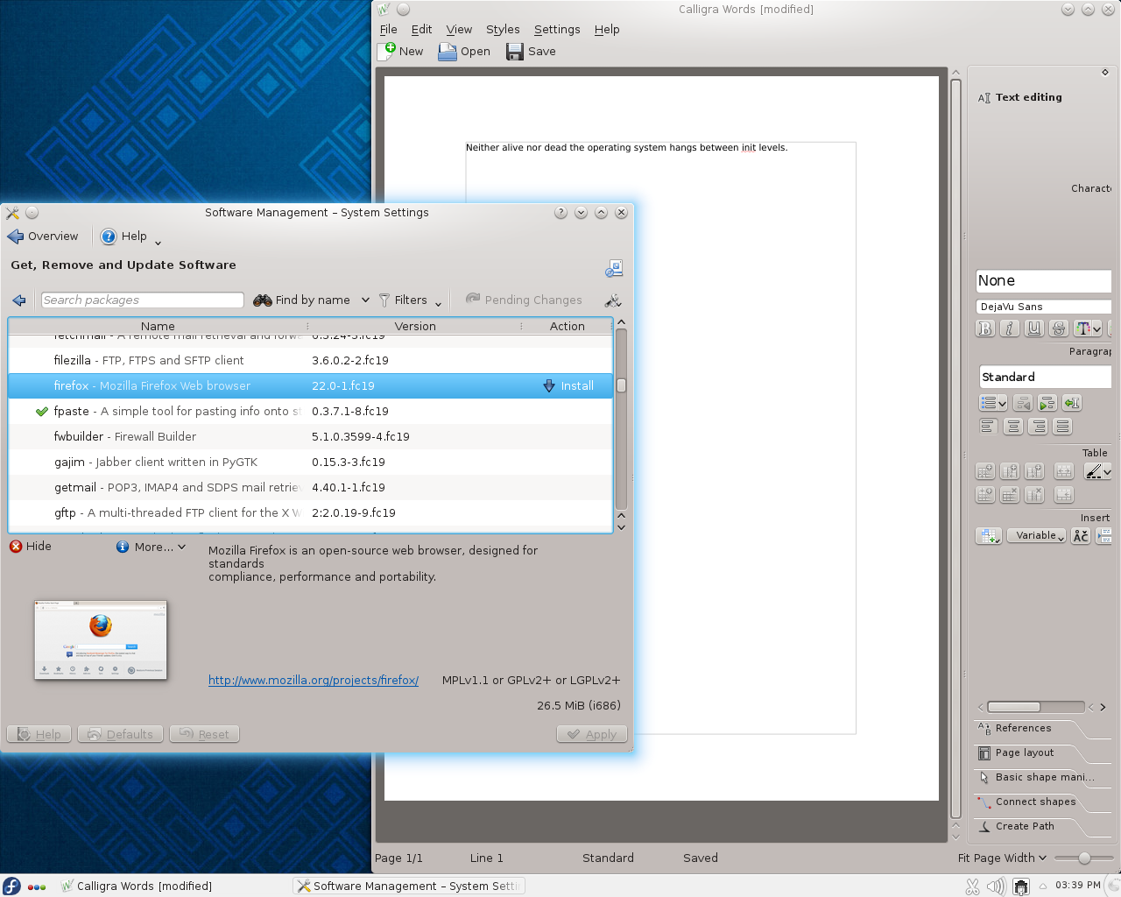Click the insert table icon button
This screenshot has height=897, width=1121.
[x=989, y=536]
